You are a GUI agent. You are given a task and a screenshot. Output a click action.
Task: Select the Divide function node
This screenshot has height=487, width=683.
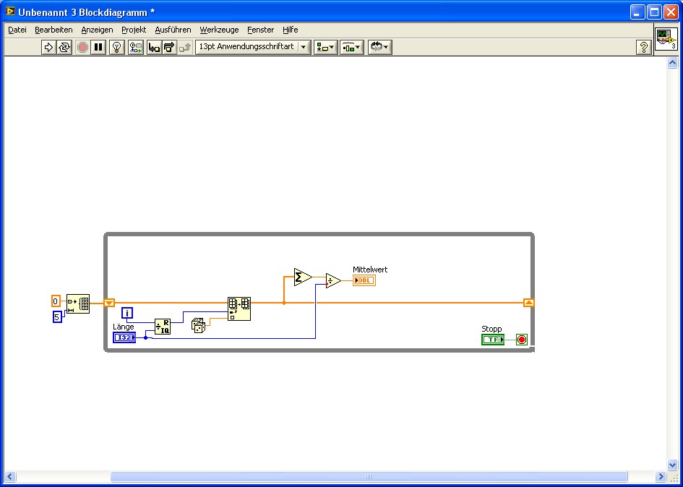[333, 281]
